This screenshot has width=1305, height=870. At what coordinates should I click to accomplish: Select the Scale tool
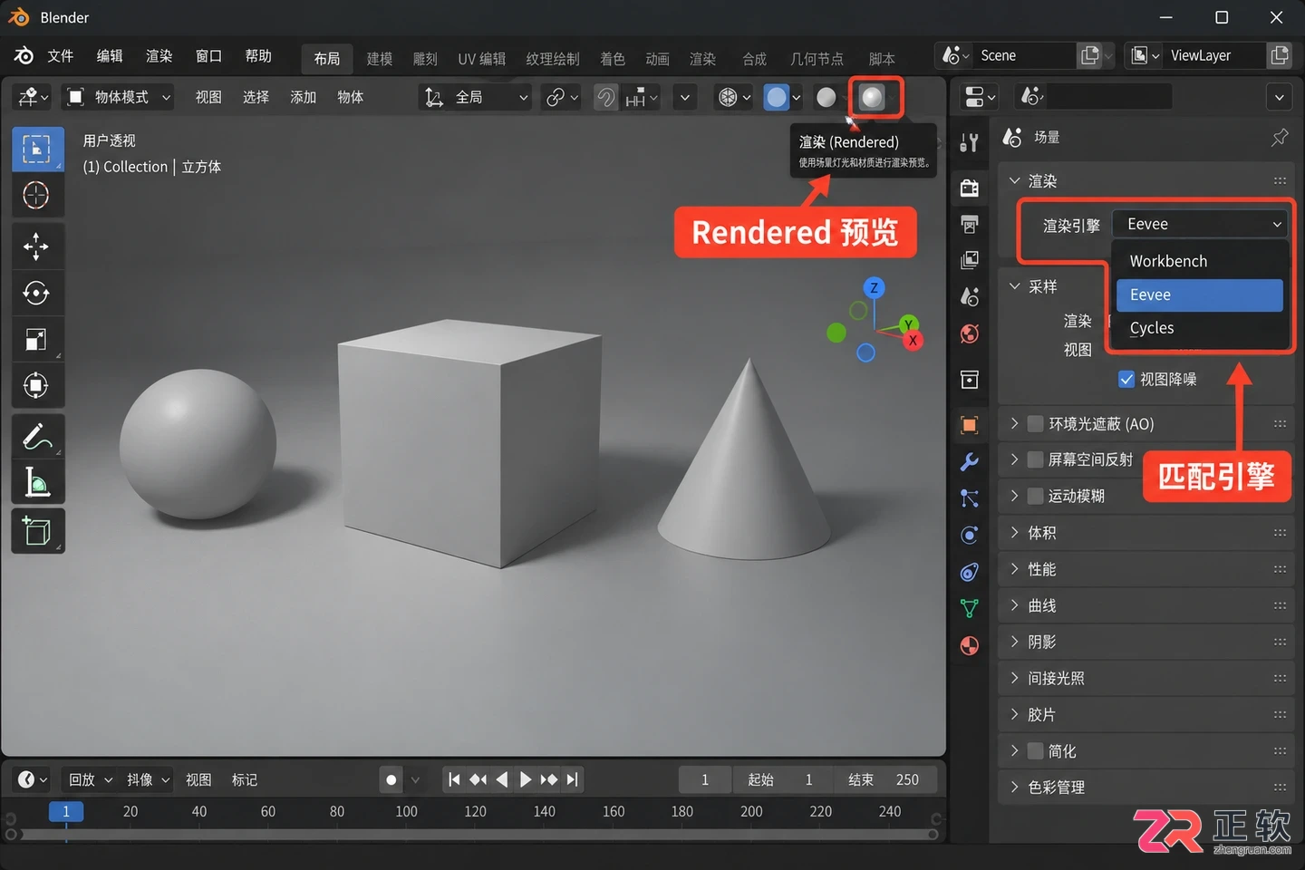click(37, 339)
